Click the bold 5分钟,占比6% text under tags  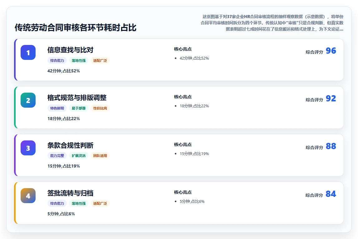click(x=61, y=214)
